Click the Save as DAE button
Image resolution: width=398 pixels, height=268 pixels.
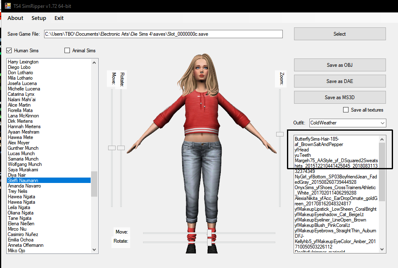(339, 81)
